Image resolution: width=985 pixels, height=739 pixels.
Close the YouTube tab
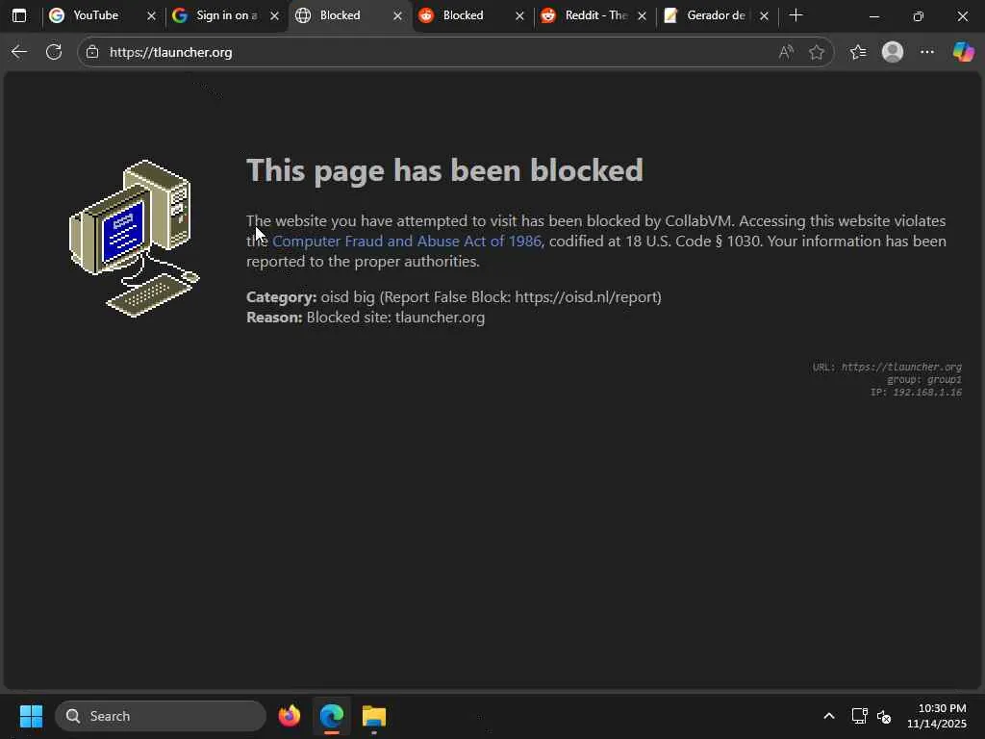pyautogui.click(x=151, y=15)
